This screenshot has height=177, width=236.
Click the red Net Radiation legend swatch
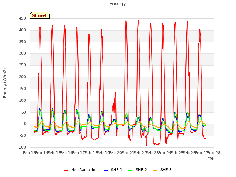[x=66, y=170]
